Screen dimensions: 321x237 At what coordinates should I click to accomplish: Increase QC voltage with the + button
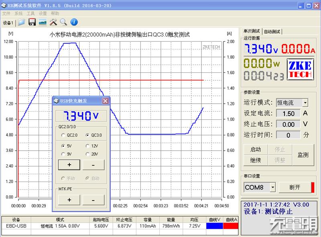(x=69, y=165)
